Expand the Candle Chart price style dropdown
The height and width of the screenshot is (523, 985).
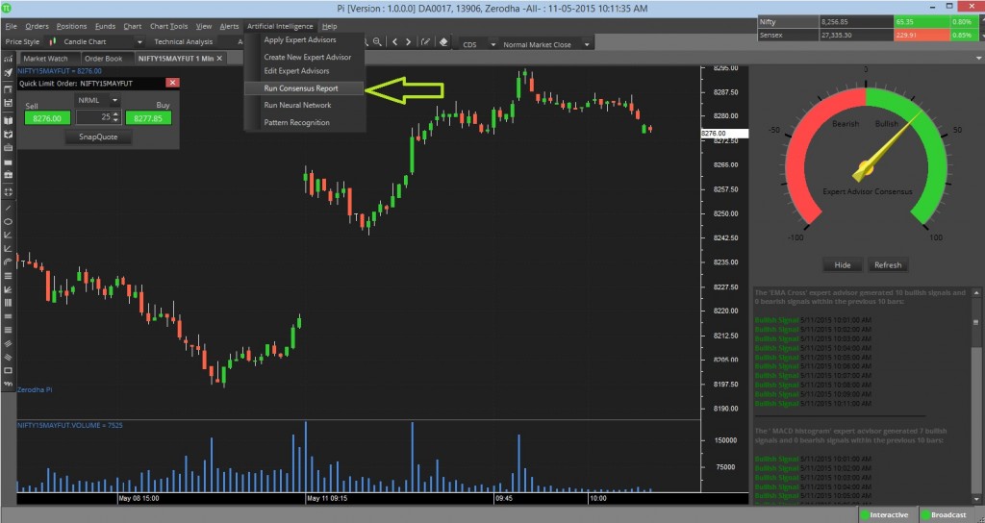139,43
